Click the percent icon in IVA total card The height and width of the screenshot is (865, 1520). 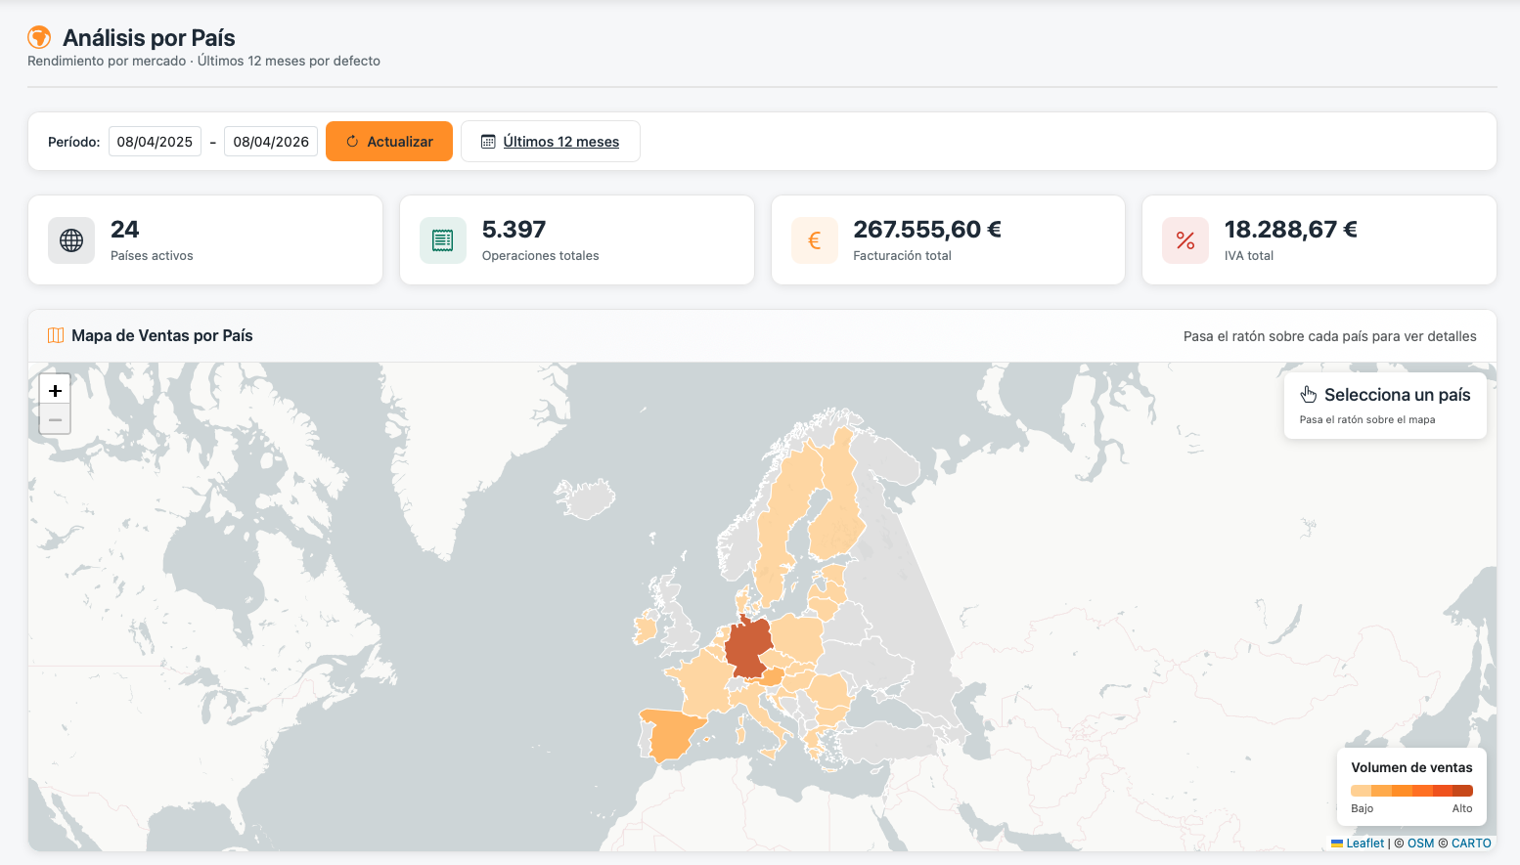(1185, 240)
